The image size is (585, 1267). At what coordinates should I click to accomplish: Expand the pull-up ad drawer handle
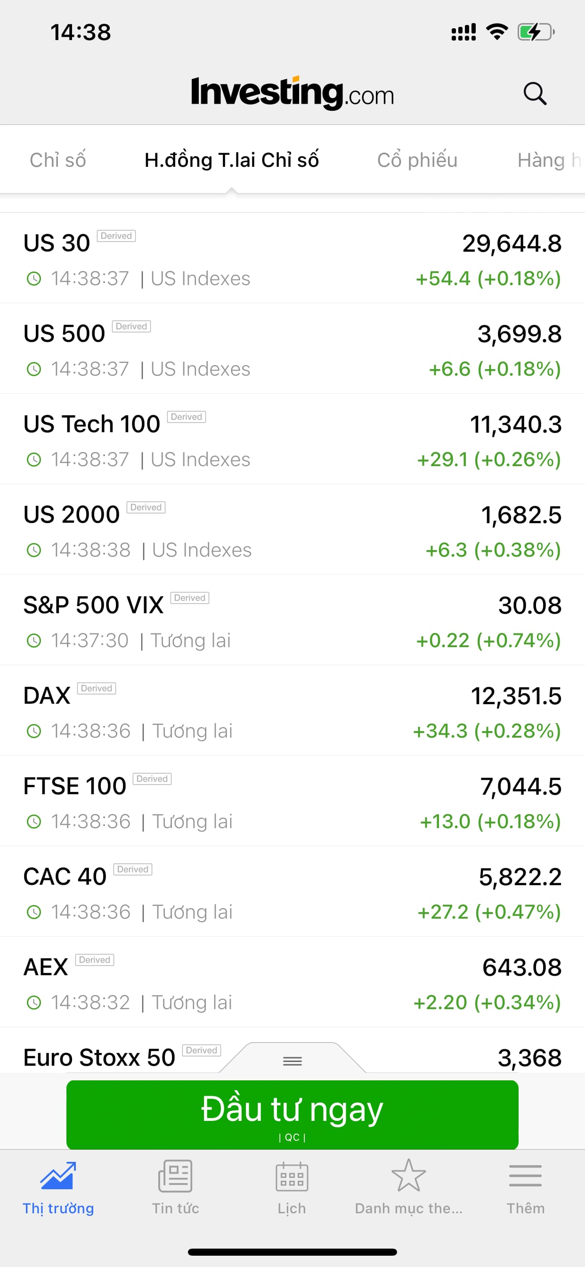[x=292, y=1061]
